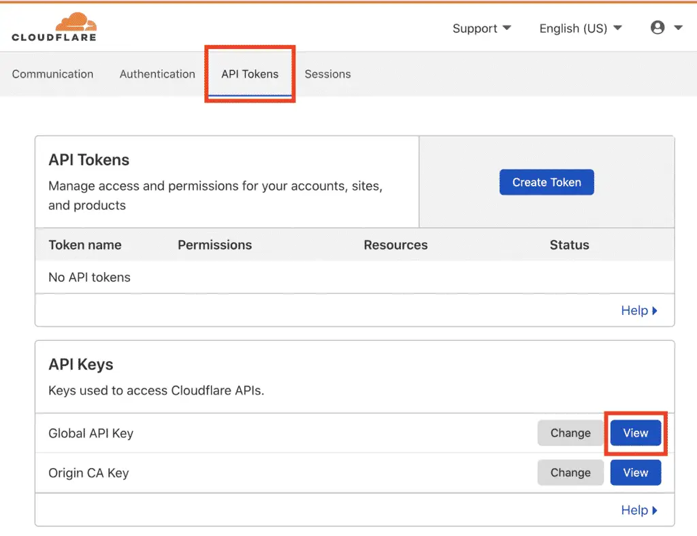The image size is (697, 536).
Task: View the Global API Key
Action: click(635, 433)
